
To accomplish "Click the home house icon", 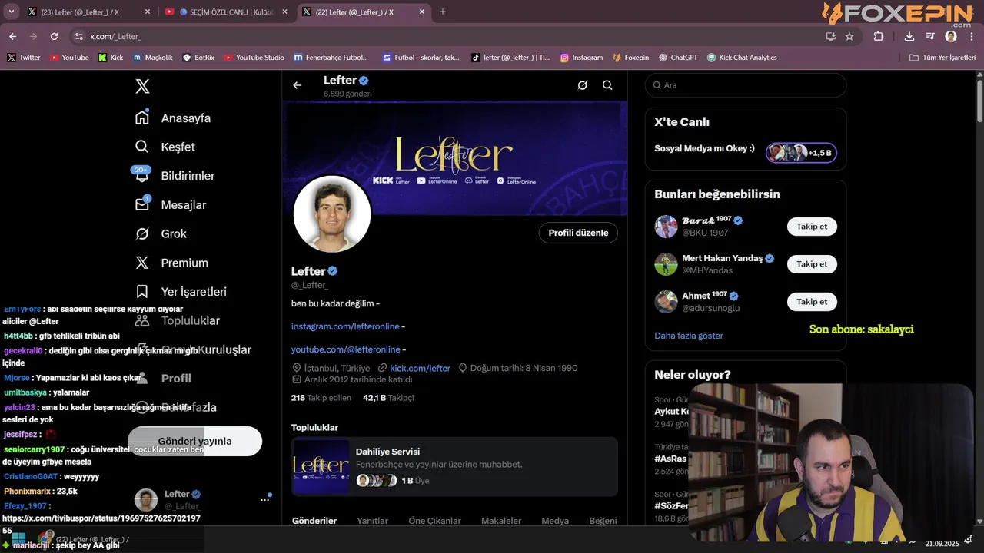I will 141,118.
